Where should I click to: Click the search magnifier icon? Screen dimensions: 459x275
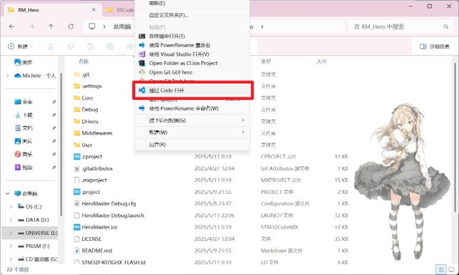(x=446, y=27)
